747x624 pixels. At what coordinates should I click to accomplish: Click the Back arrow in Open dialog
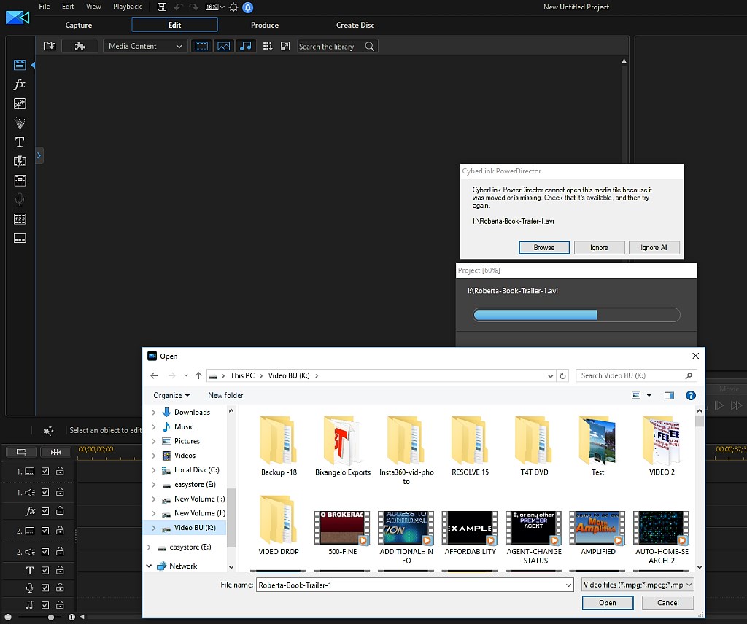click(154, 375)
